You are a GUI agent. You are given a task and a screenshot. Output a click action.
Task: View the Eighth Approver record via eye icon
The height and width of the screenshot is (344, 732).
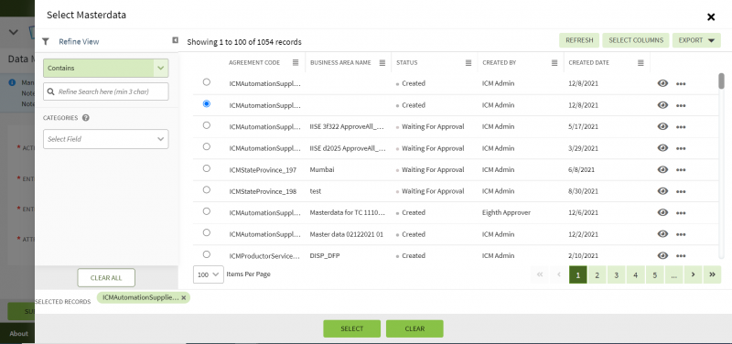coord(662,212)
